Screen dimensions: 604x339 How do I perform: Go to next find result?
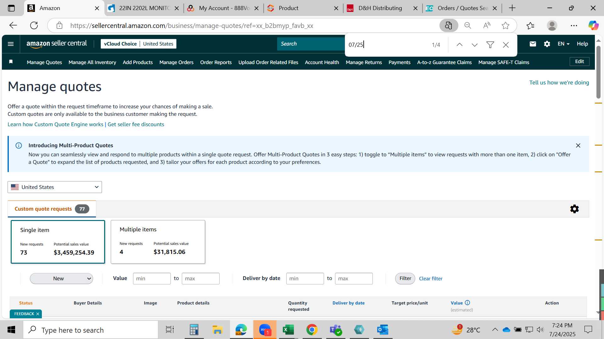click(475, 45)
